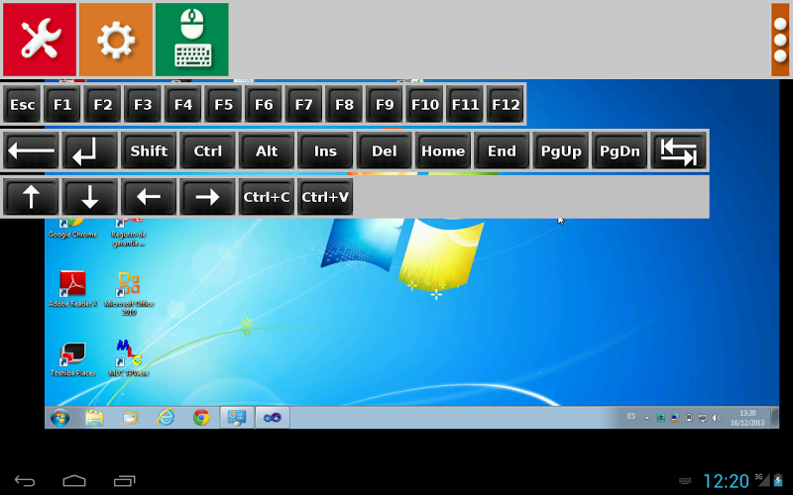
Task: Tap the Esc key
Action: (22, 105)
